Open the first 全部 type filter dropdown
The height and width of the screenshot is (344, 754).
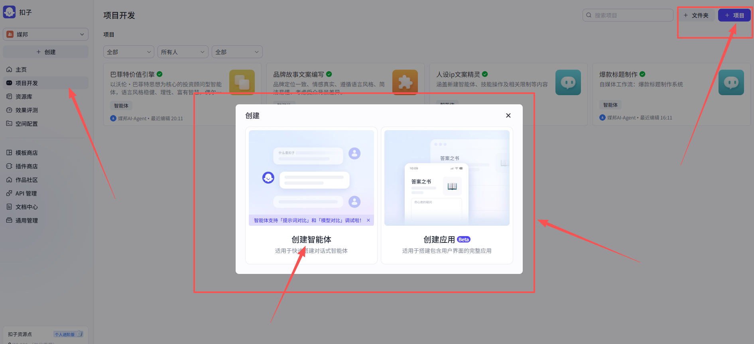point(128,52)
